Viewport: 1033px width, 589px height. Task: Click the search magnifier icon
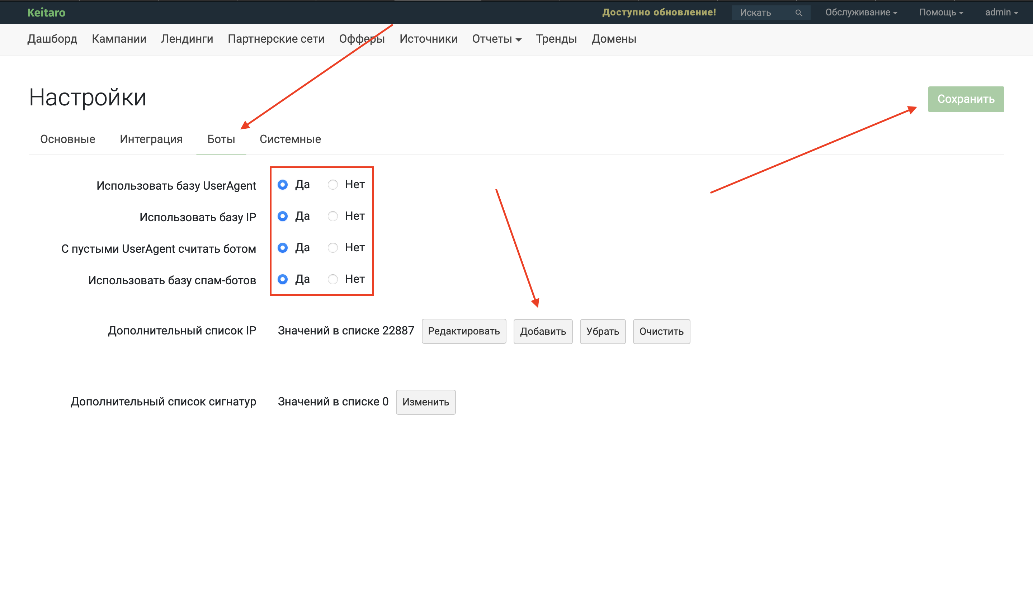798,13
